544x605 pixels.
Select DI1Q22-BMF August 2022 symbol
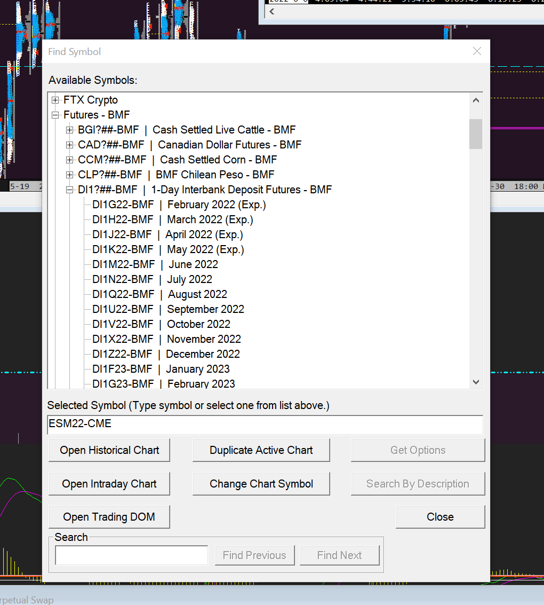(x=159, y=294)
